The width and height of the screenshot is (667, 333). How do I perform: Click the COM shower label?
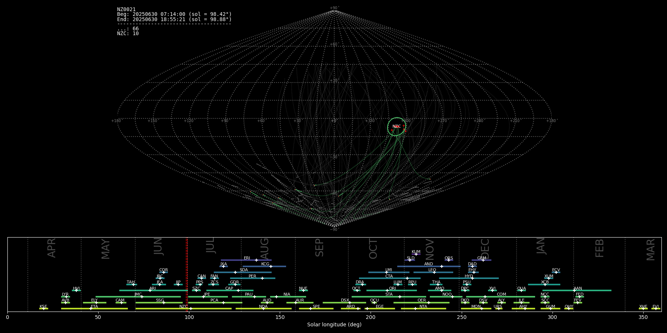[x=501, y=294]
